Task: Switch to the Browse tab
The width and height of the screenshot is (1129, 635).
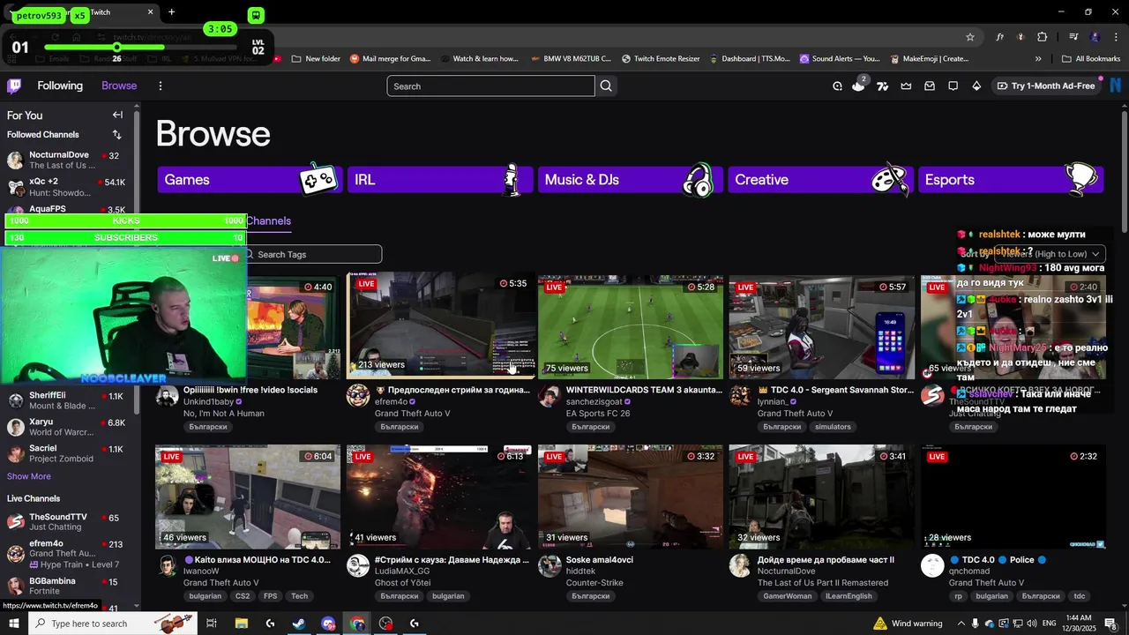Action: coord(119,86)
